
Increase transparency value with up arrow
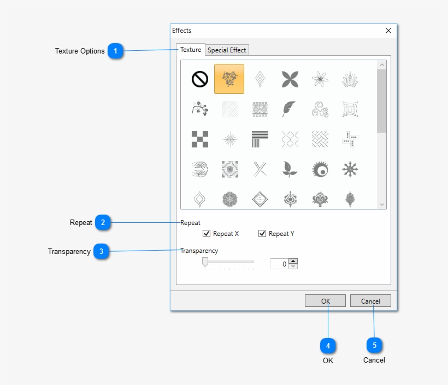(x=293, y=261)
